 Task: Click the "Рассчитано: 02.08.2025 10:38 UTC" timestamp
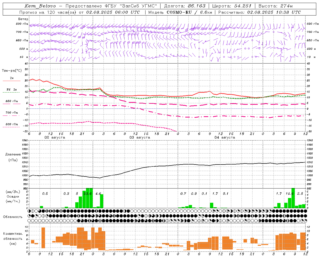point(259,12)
